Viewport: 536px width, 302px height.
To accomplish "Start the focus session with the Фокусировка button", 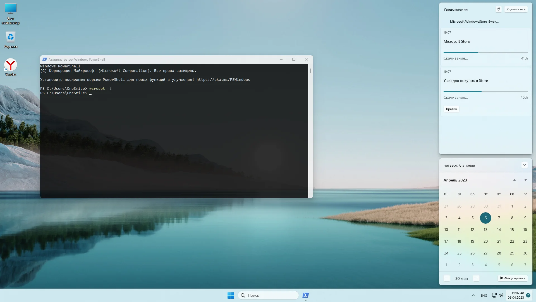I will [x=513, y=278].
